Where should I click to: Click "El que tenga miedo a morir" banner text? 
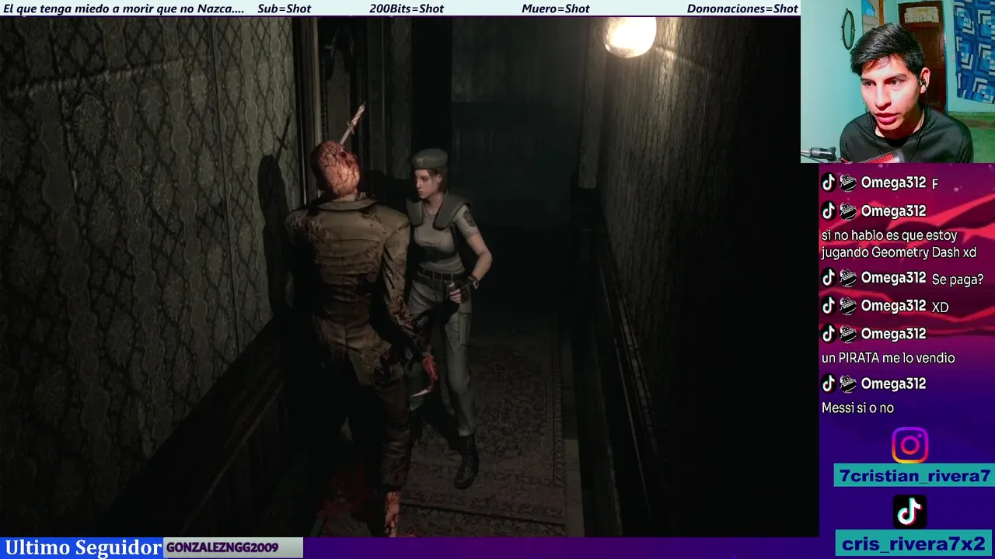tap(124, 9)
